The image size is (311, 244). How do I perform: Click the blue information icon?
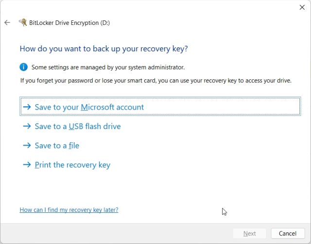pyautogui.click(x=23, y=67)
